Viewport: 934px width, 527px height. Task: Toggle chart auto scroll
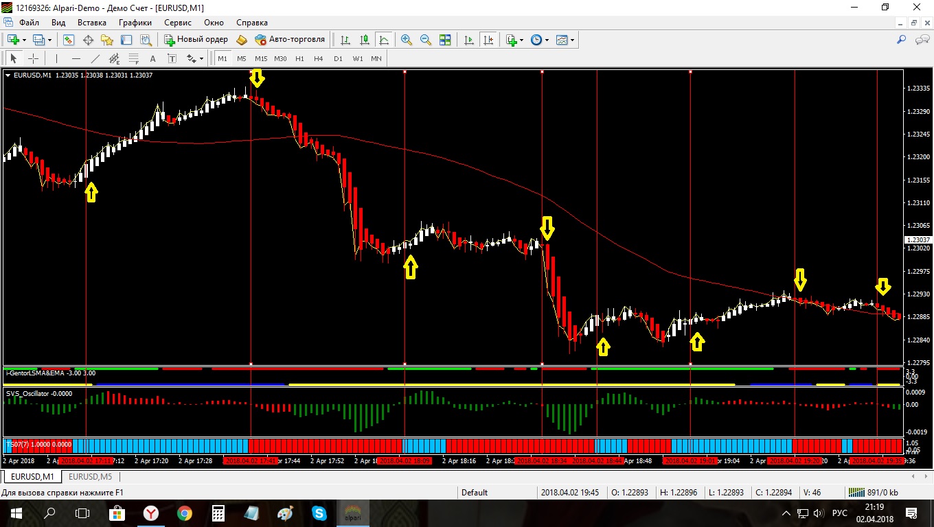coord(469,40)
